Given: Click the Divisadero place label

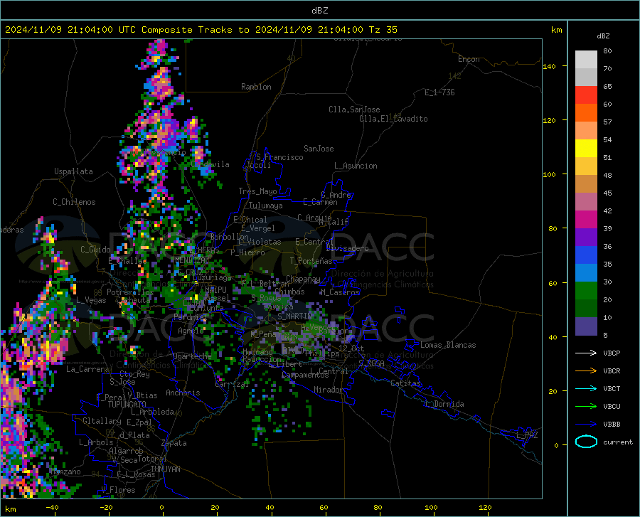Looking at the screenshot, I should tap(347, 248).
